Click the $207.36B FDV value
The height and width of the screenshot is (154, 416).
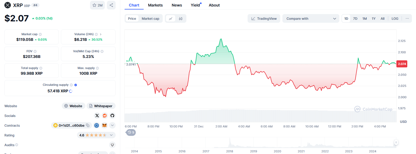point(32,57)
